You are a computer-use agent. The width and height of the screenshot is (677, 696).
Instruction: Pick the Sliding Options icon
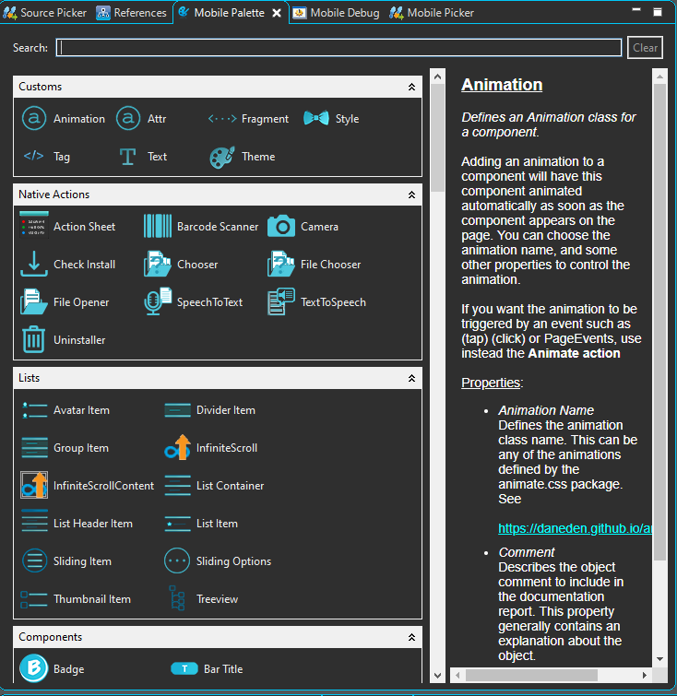[x=177, y=560]
